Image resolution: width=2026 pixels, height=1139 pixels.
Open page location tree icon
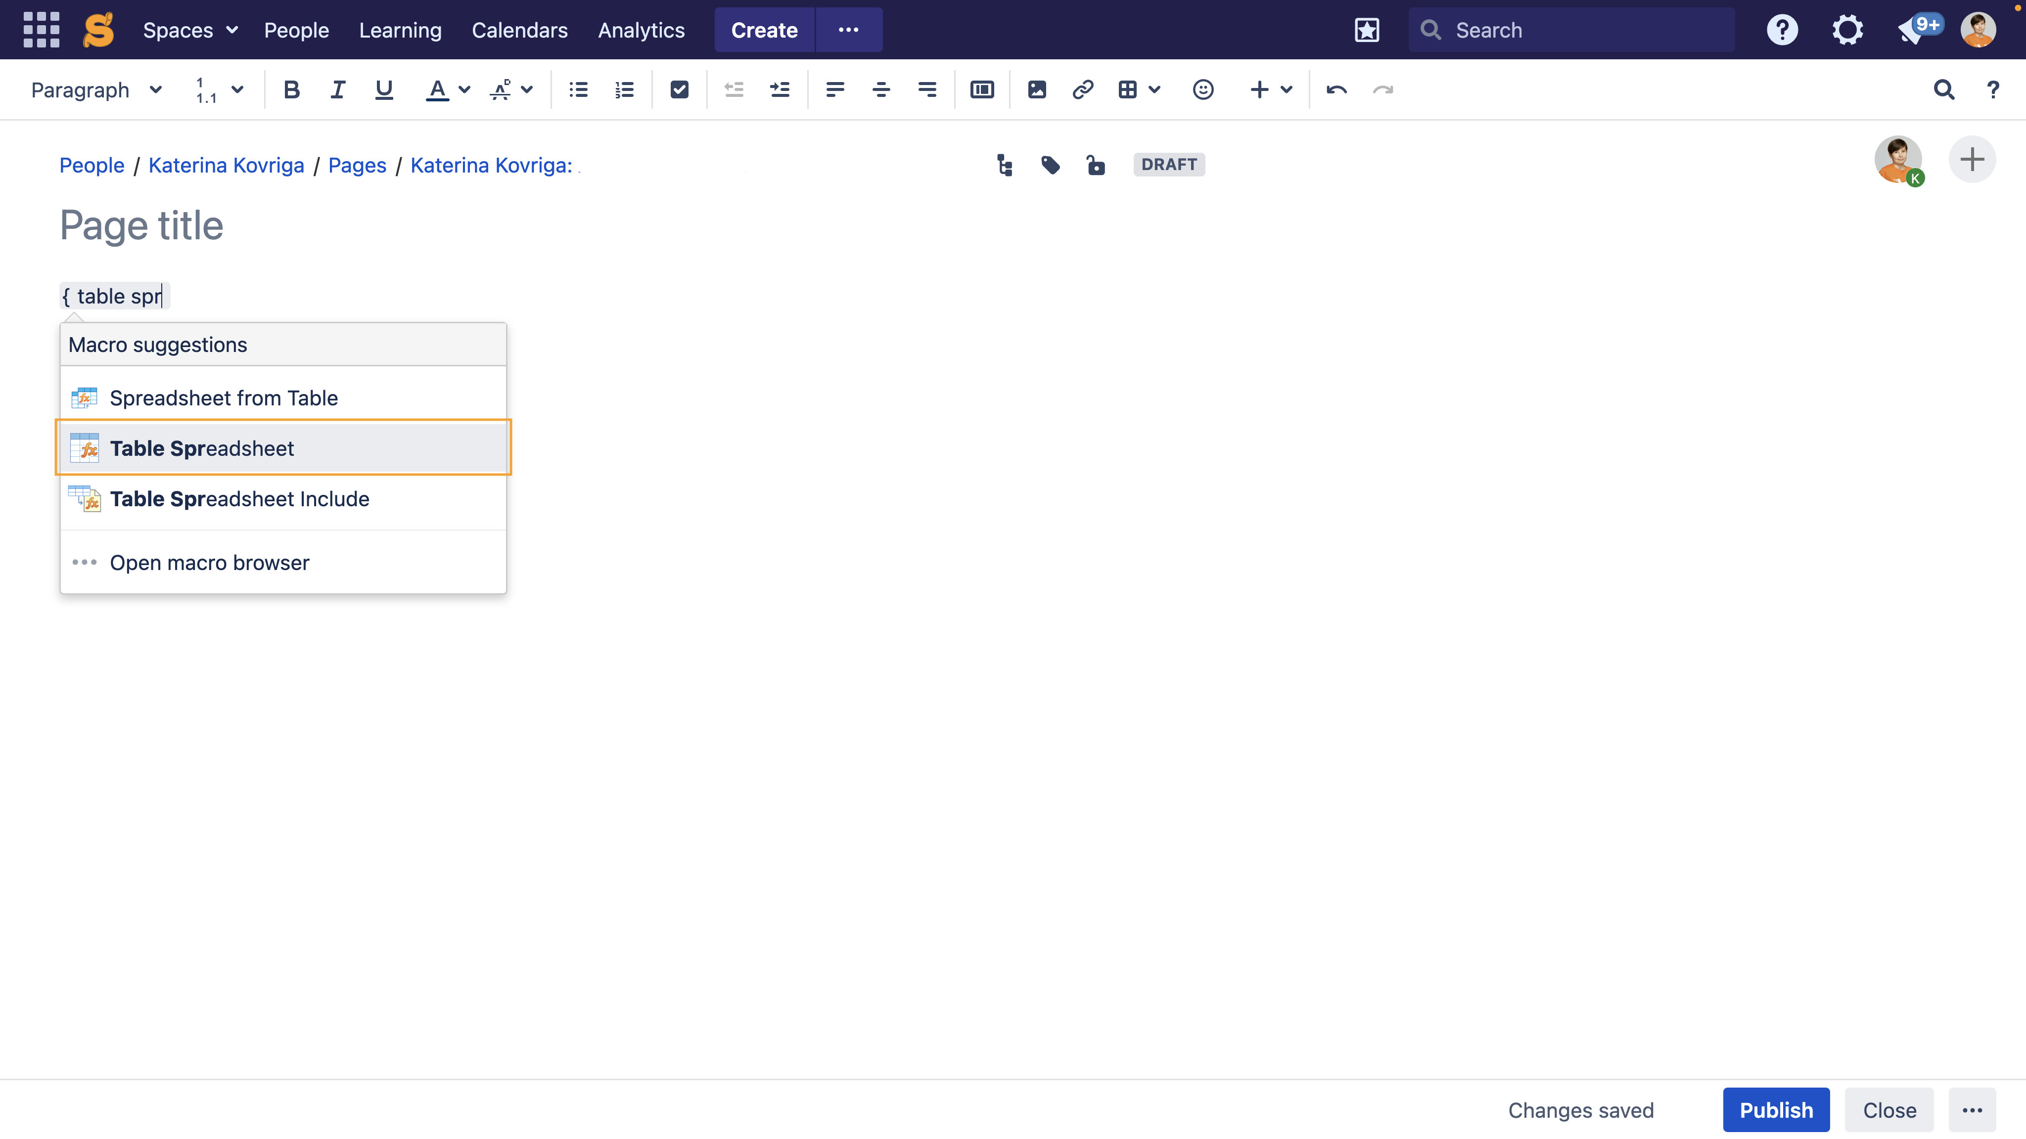1005,165
